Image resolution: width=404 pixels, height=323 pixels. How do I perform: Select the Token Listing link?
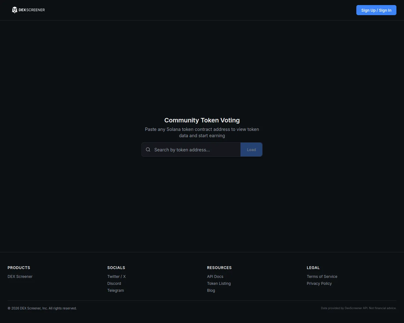(219, 284)
